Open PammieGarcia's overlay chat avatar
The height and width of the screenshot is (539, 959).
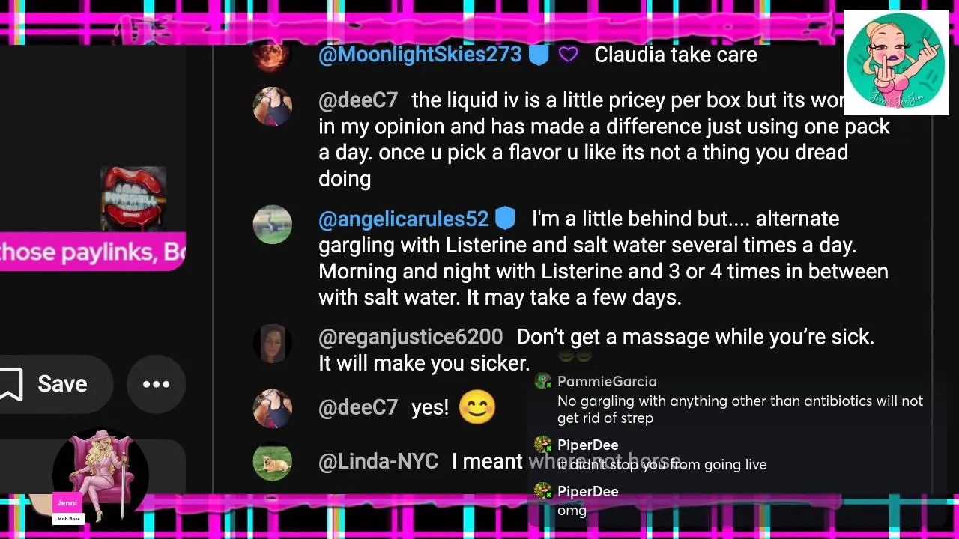click(x=543, y=382)
